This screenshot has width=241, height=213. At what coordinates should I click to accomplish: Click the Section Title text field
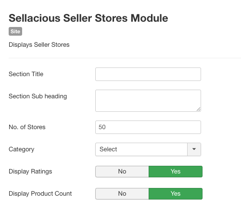tap(148, 74)
